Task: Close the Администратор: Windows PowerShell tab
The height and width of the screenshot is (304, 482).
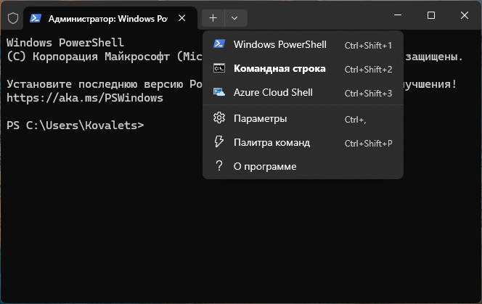Action: [x=182, y=17]
